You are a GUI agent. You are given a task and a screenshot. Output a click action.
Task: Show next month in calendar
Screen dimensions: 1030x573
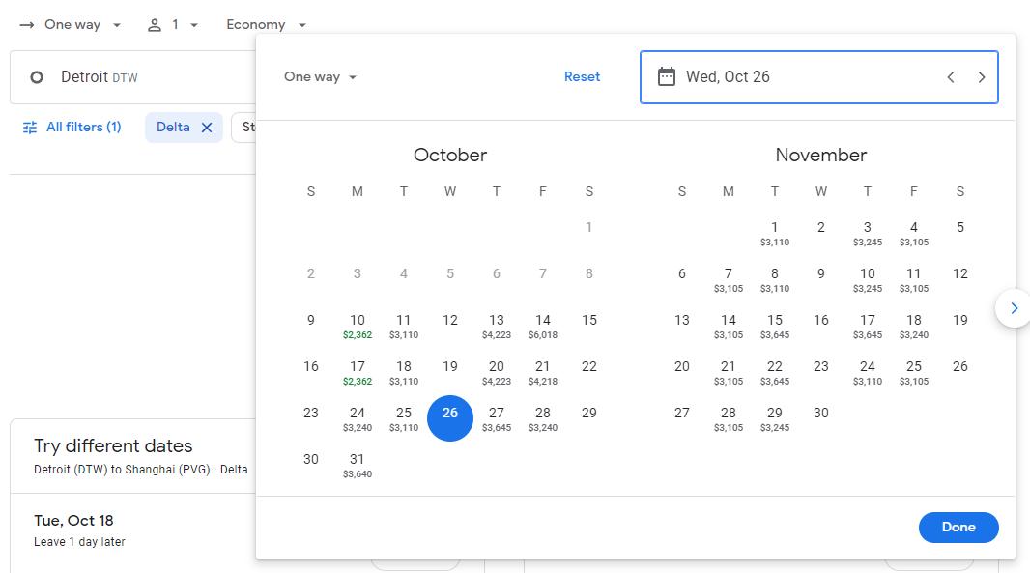tap(1014, 308)
